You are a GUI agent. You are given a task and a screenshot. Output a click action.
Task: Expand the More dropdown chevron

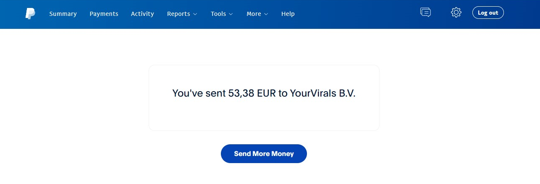(x=266, y=14)
